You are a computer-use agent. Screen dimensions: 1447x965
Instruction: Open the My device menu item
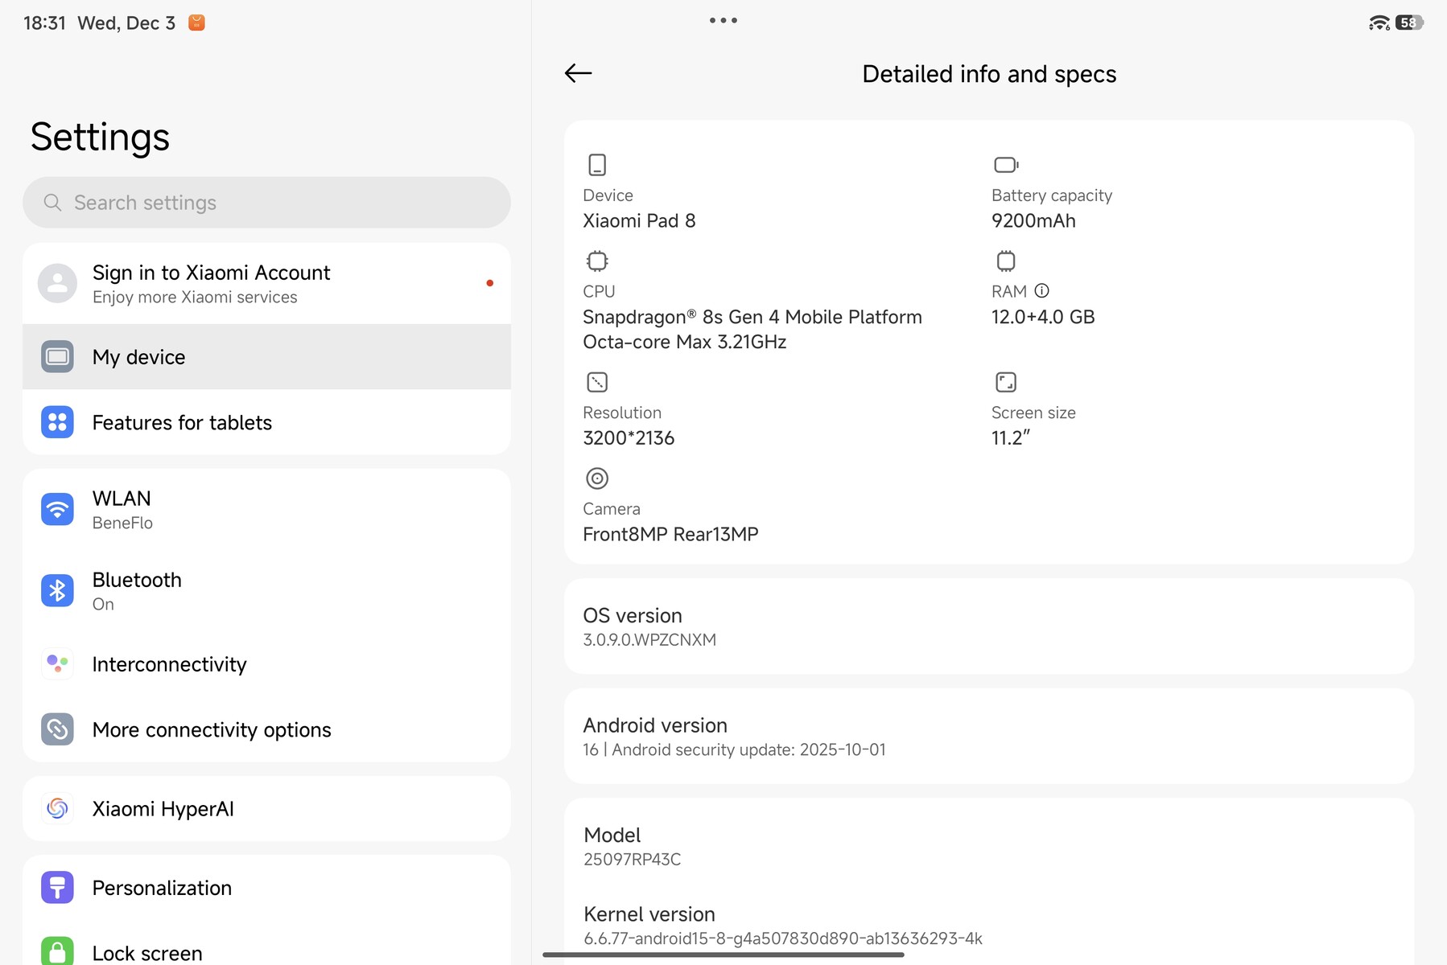coord(266,357)
